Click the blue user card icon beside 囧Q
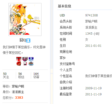 coord(28,40)
